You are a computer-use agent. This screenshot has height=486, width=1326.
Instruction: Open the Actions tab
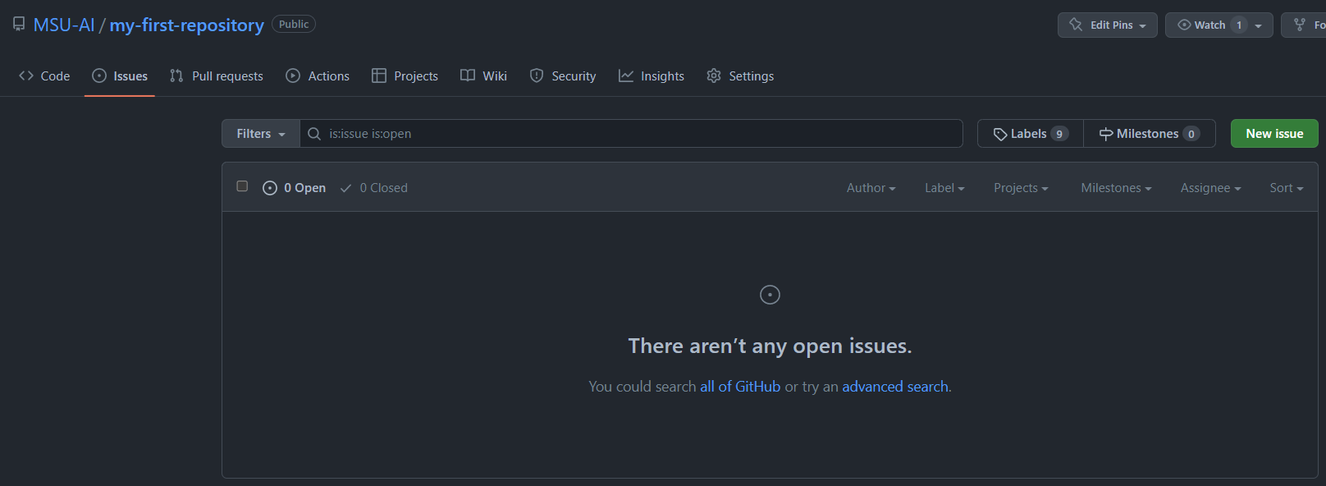[x=318, y=76]
